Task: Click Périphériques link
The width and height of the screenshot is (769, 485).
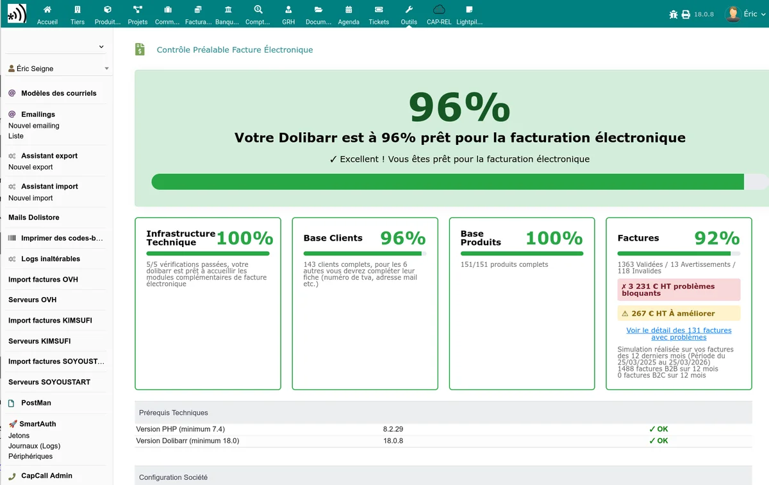Action: 31,456
